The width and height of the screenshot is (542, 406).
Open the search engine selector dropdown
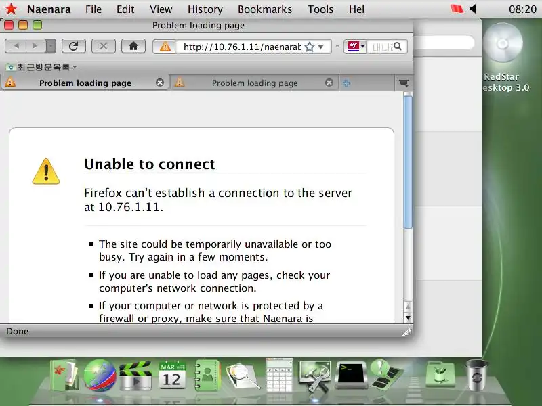(355, 46)
